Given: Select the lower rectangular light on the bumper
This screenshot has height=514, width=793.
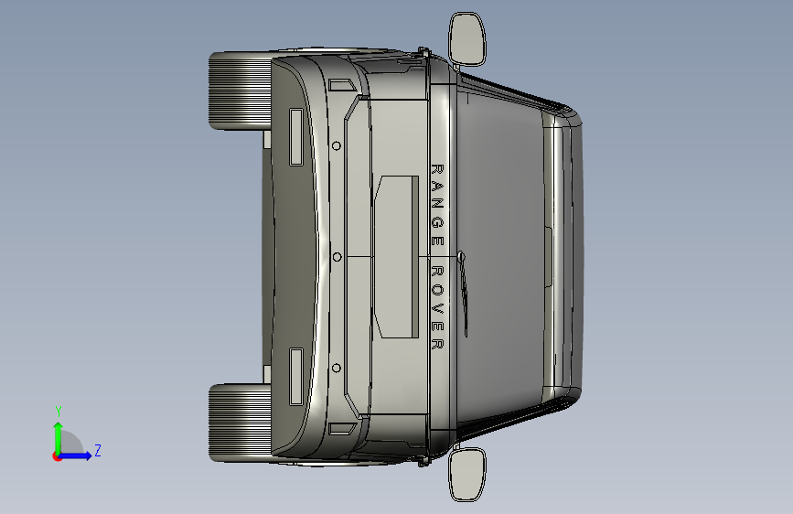Looking at the screenshot, I should (296, 377).
